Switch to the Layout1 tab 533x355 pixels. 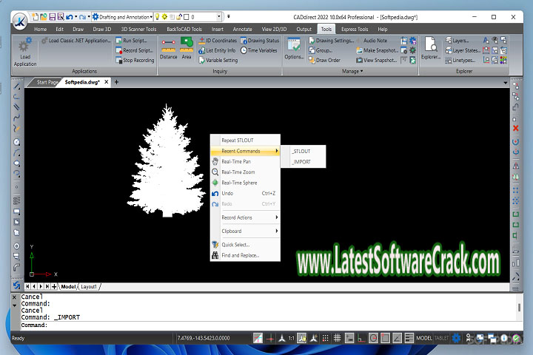click(x=89, y=286)
